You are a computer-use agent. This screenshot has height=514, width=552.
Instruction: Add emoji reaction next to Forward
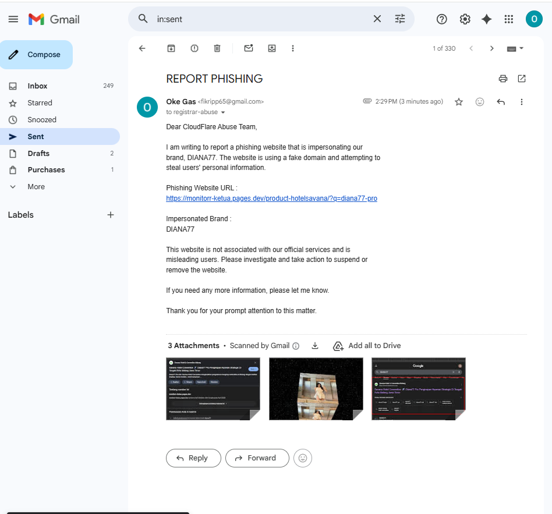(303, 458)
